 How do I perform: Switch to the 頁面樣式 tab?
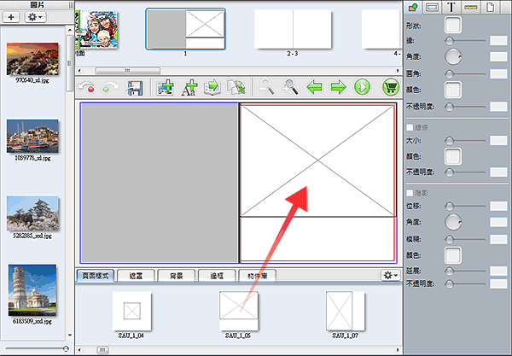pos(96,276)
